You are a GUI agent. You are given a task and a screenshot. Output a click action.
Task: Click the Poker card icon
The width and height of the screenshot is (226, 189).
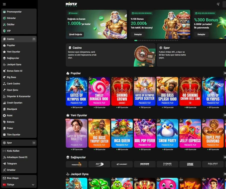pyautogui.click(x=4, y=128)
